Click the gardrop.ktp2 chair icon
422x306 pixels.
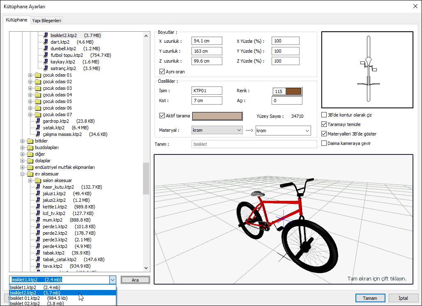pos(38,121)
